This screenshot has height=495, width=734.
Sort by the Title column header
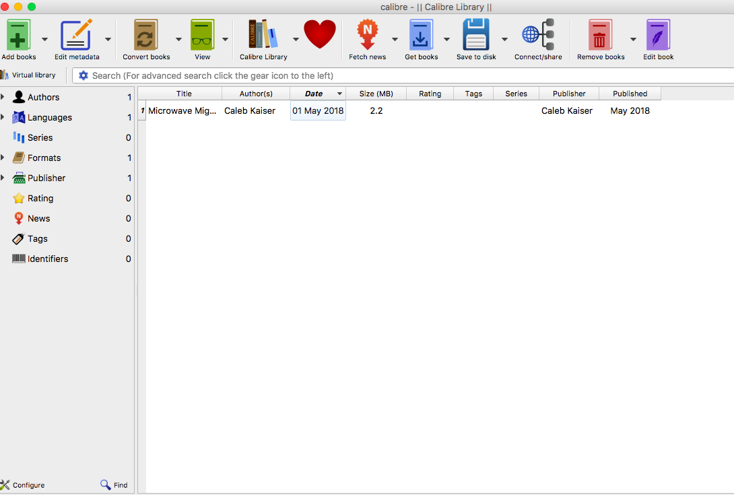(184, 94)
